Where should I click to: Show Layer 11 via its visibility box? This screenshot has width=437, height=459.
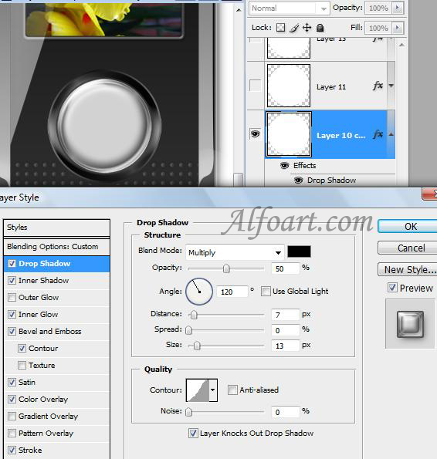coord(255,86)
